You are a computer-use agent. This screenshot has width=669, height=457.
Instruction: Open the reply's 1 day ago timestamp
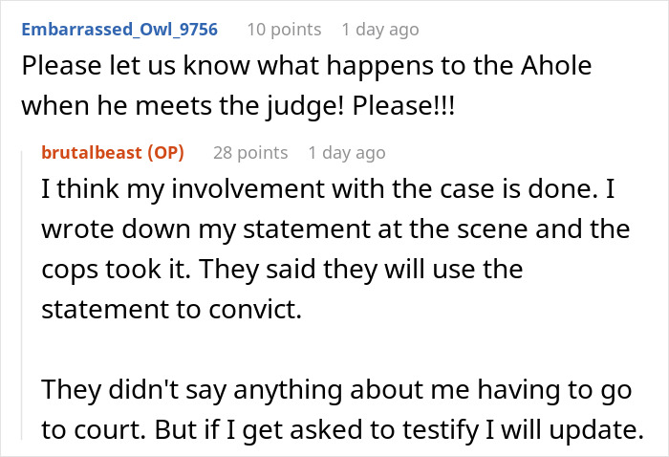coord(347,153)
